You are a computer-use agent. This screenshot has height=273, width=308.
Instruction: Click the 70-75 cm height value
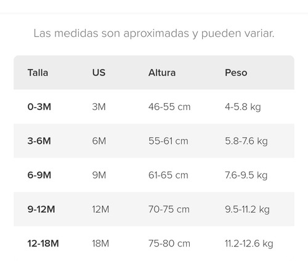(x=169, y=209)
